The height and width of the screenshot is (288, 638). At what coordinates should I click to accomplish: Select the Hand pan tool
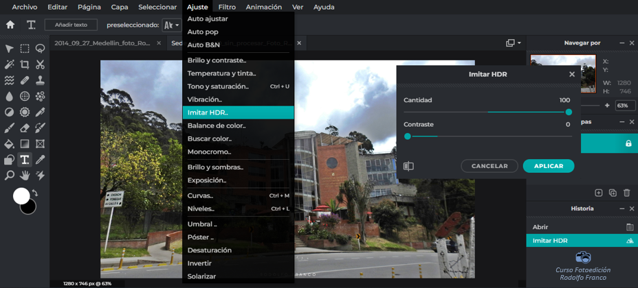(25, 176)
